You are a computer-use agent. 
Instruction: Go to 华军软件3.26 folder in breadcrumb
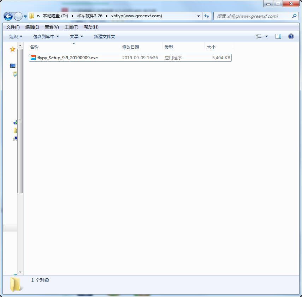pyautogui.click(x=90, y=16)
